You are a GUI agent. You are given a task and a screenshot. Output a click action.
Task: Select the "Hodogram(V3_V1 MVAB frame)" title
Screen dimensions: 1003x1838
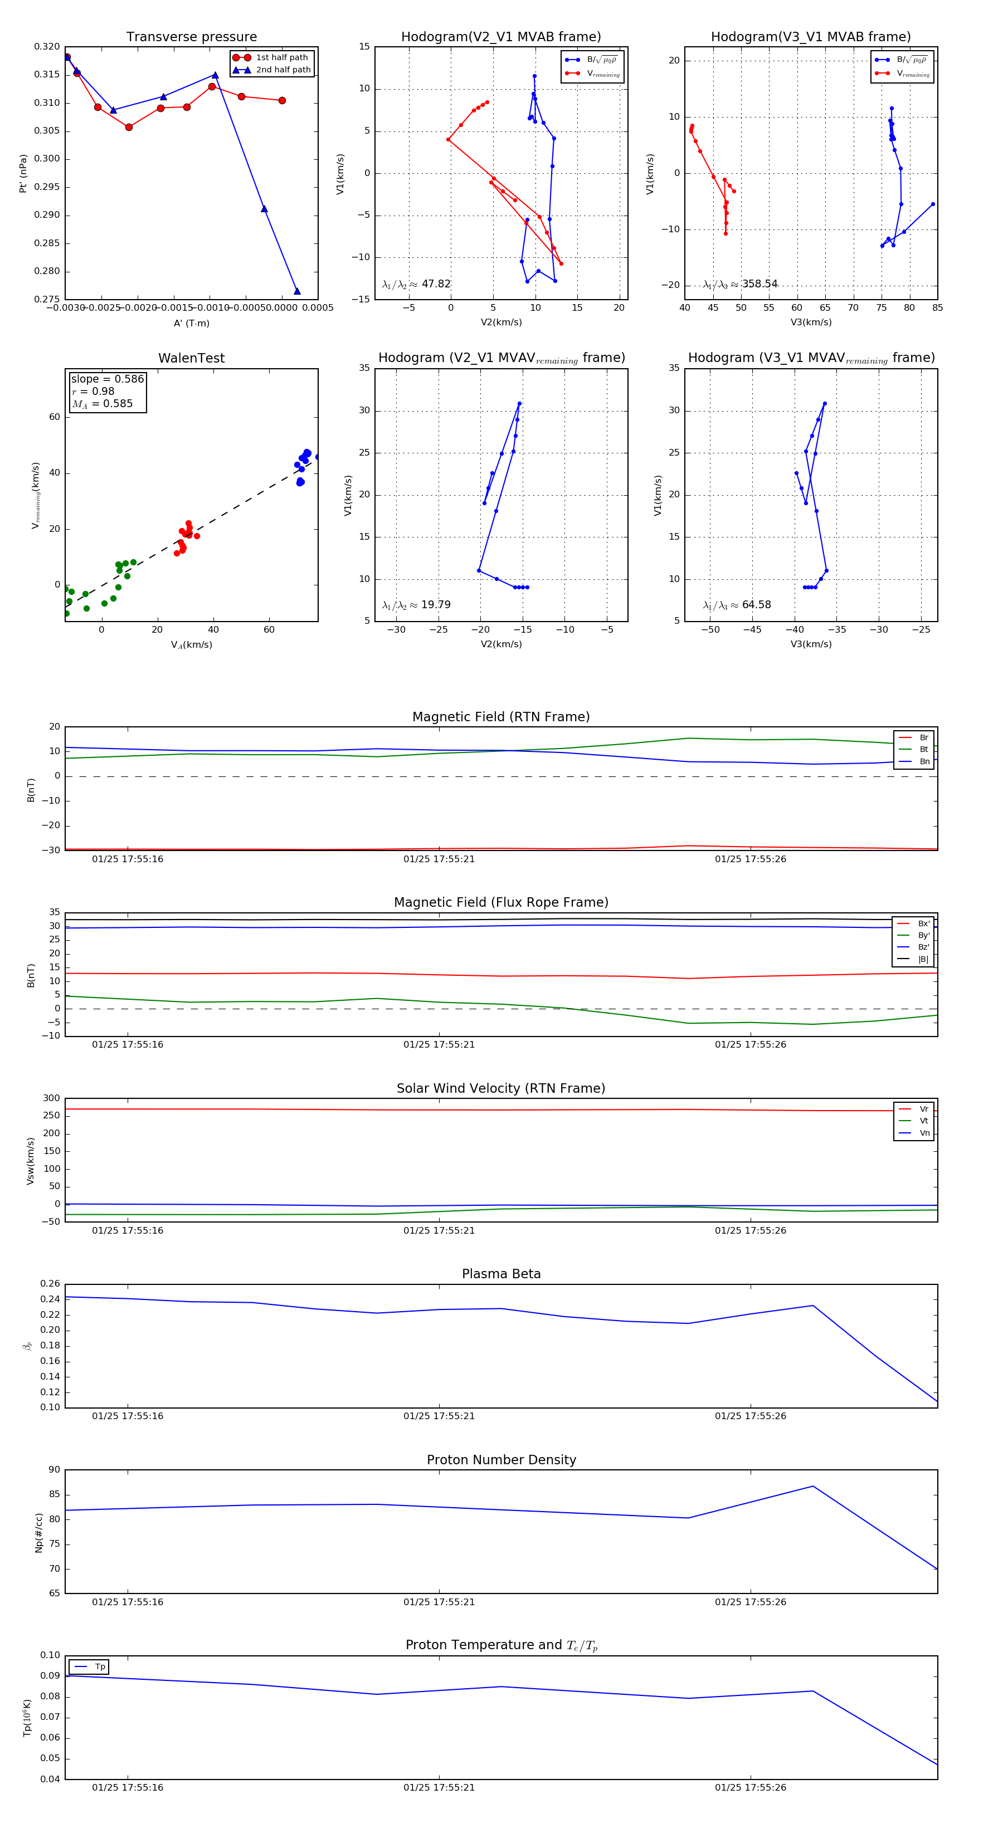point(811,36)
